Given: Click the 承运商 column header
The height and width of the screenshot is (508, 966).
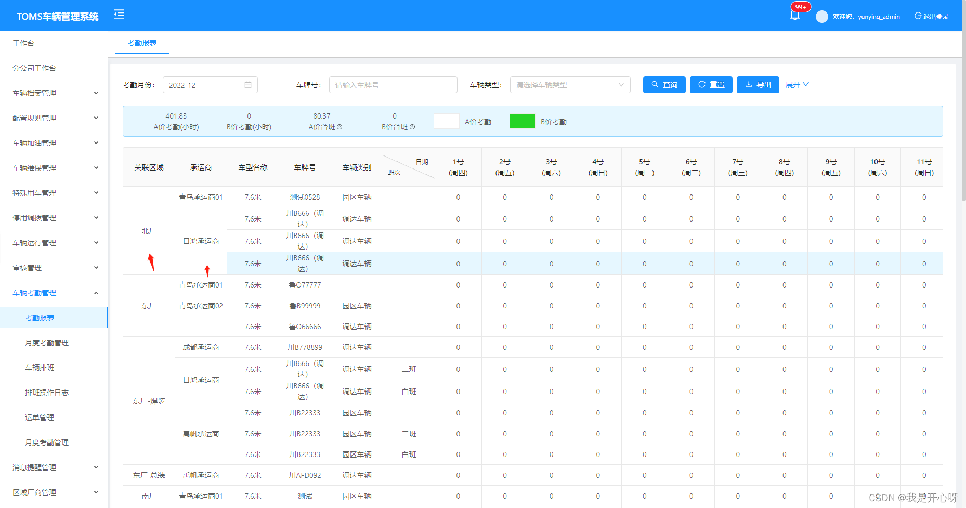Looking at the screenshot, I should click(201, 167).
